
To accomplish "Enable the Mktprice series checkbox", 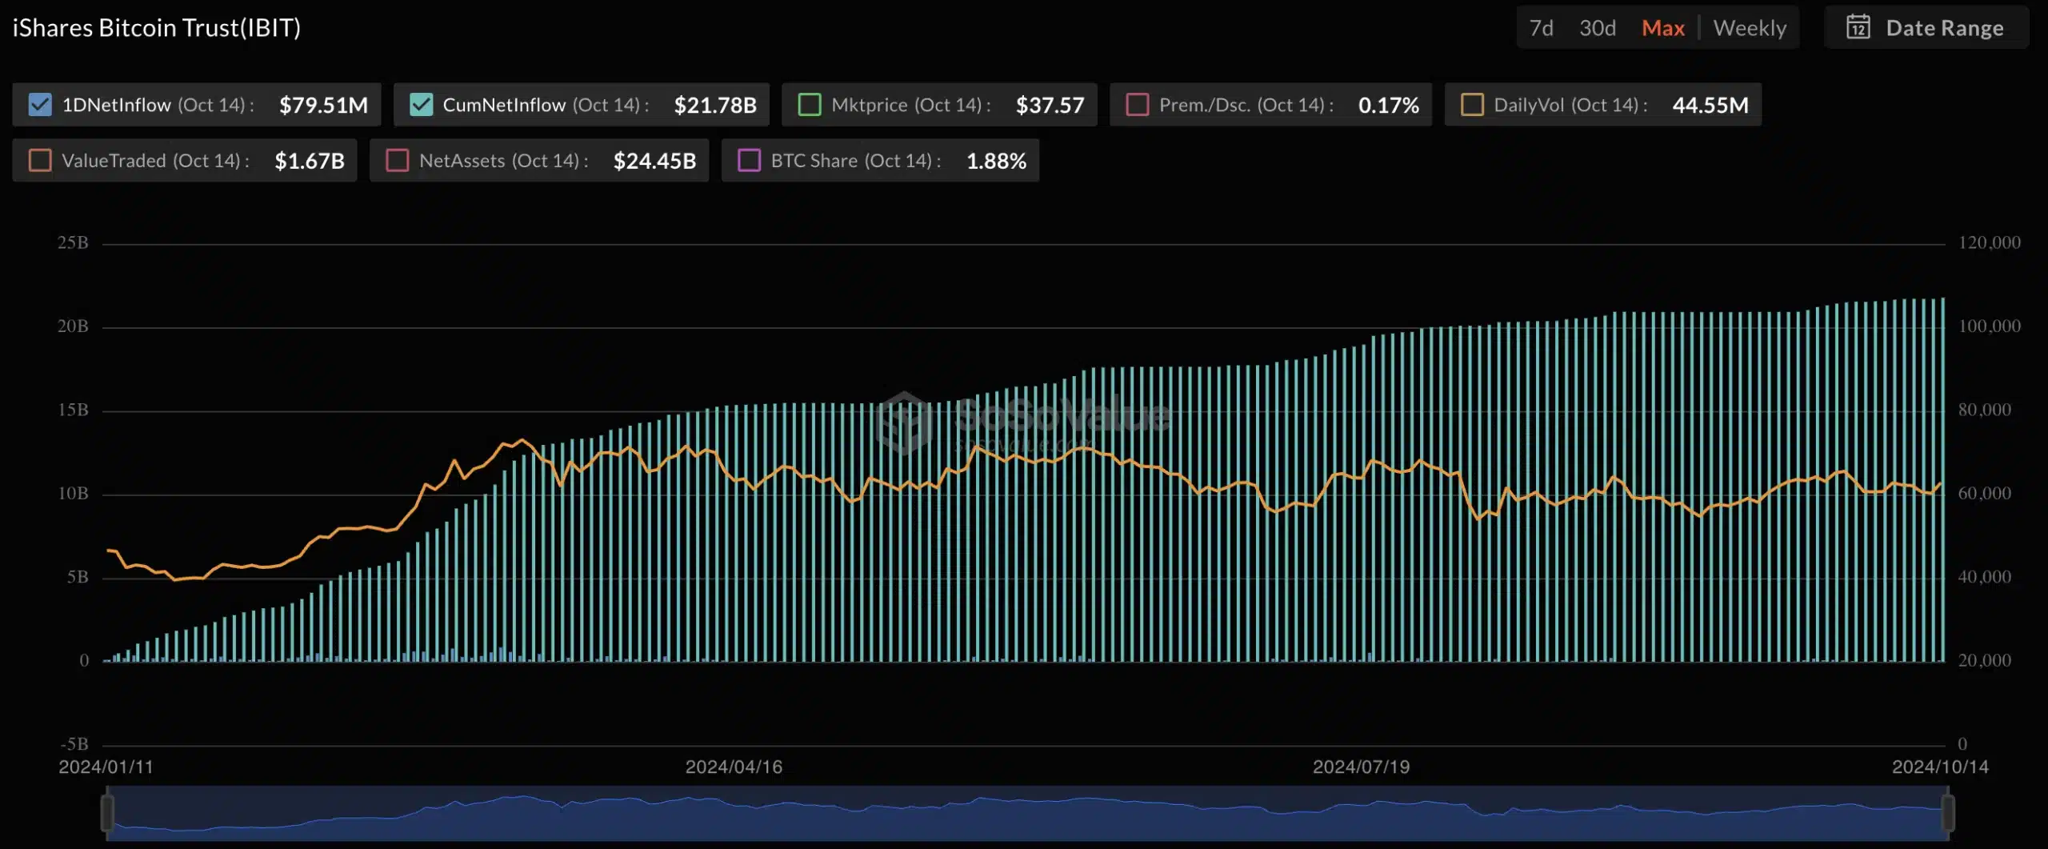I will coord(810,105).
